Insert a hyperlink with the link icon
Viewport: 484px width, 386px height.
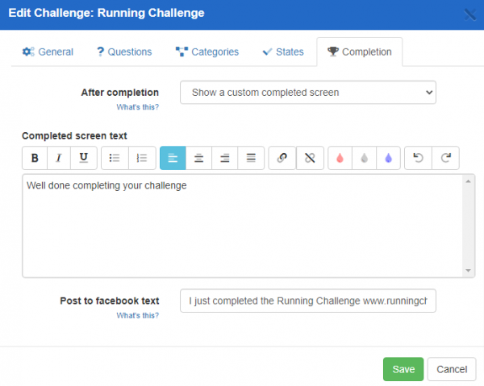point(282,158)
